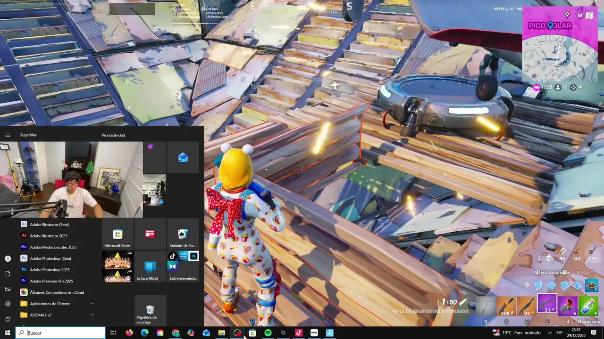Image resolution: width=604 pixels, height=339 pixels.
Task: Launch Google Chrome from the taskbar
Action: click(176, 333)
